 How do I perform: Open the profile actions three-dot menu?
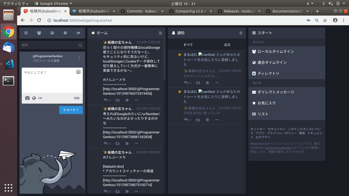click(79, 58)
